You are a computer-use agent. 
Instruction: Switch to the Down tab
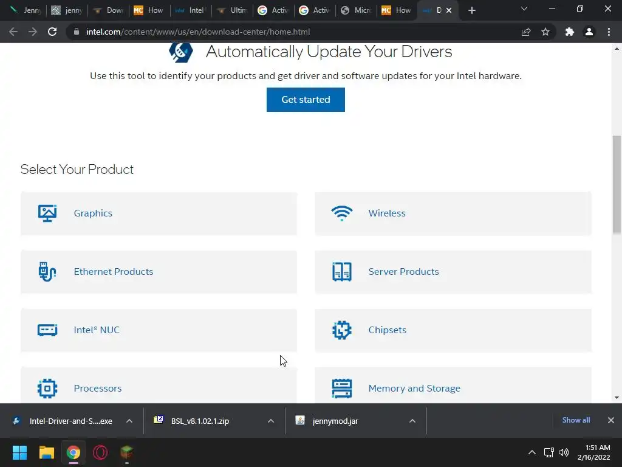click(108, 10)
